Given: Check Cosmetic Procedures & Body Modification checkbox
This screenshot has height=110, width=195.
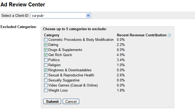Looking at the screenshot, I should pyautogui.click(x=46, y=40).
